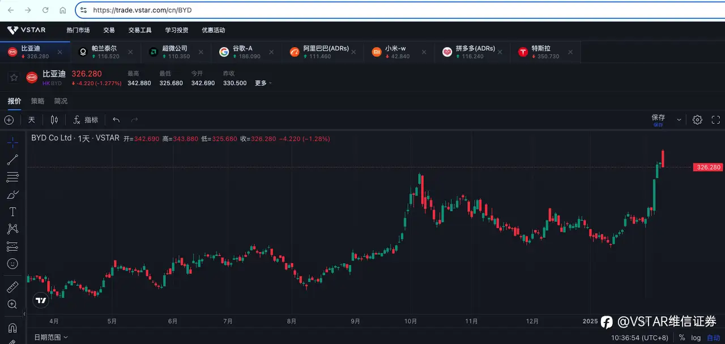The height and width of the screenshot is (344, 725).
Task: Close the 特斯拉 tab
Action: pyautogui.click(x=570, y=52)
